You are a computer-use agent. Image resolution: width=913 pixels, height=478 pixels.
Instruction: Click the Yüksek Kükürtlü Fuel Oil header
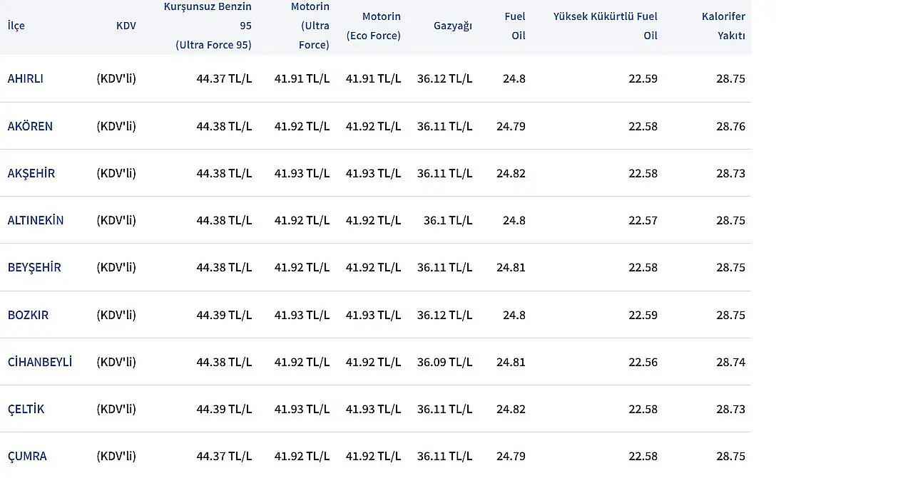pyautogui.click(x=606, y=26)
